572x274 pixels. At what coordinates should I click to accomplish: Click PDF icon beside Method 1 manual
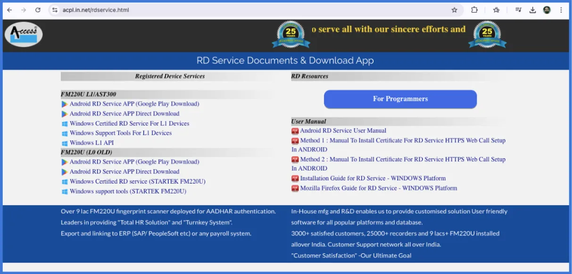[295, 140]
